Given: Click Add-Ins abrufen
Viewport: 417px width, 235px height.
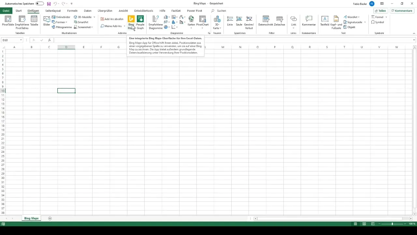Looking at the screenshot, I should pyautogui.click(x=112, y=19).
